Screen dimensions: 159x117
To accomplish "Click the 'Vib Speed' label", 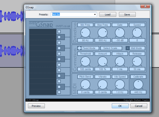I will 120,77.
